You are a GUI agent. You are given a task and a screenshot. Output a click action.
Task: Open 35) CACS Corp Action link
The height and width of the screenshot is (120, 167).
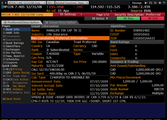point(16,79)
